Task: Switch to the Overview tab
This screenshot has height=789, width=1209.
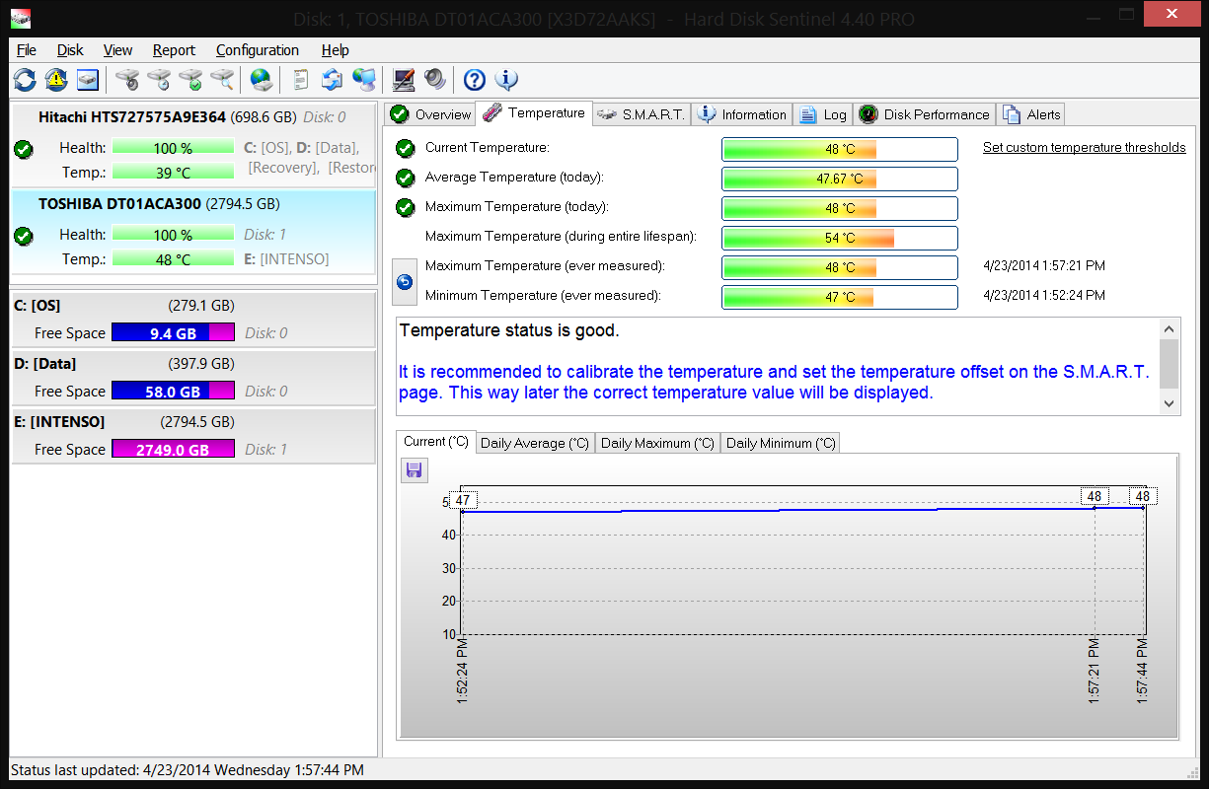Action: pos(430,114)
